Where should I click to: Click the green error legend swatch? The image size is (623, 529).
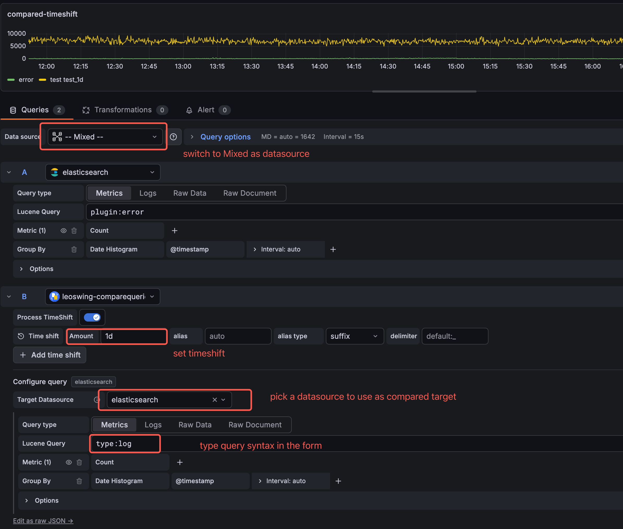[x=11, y=80]
